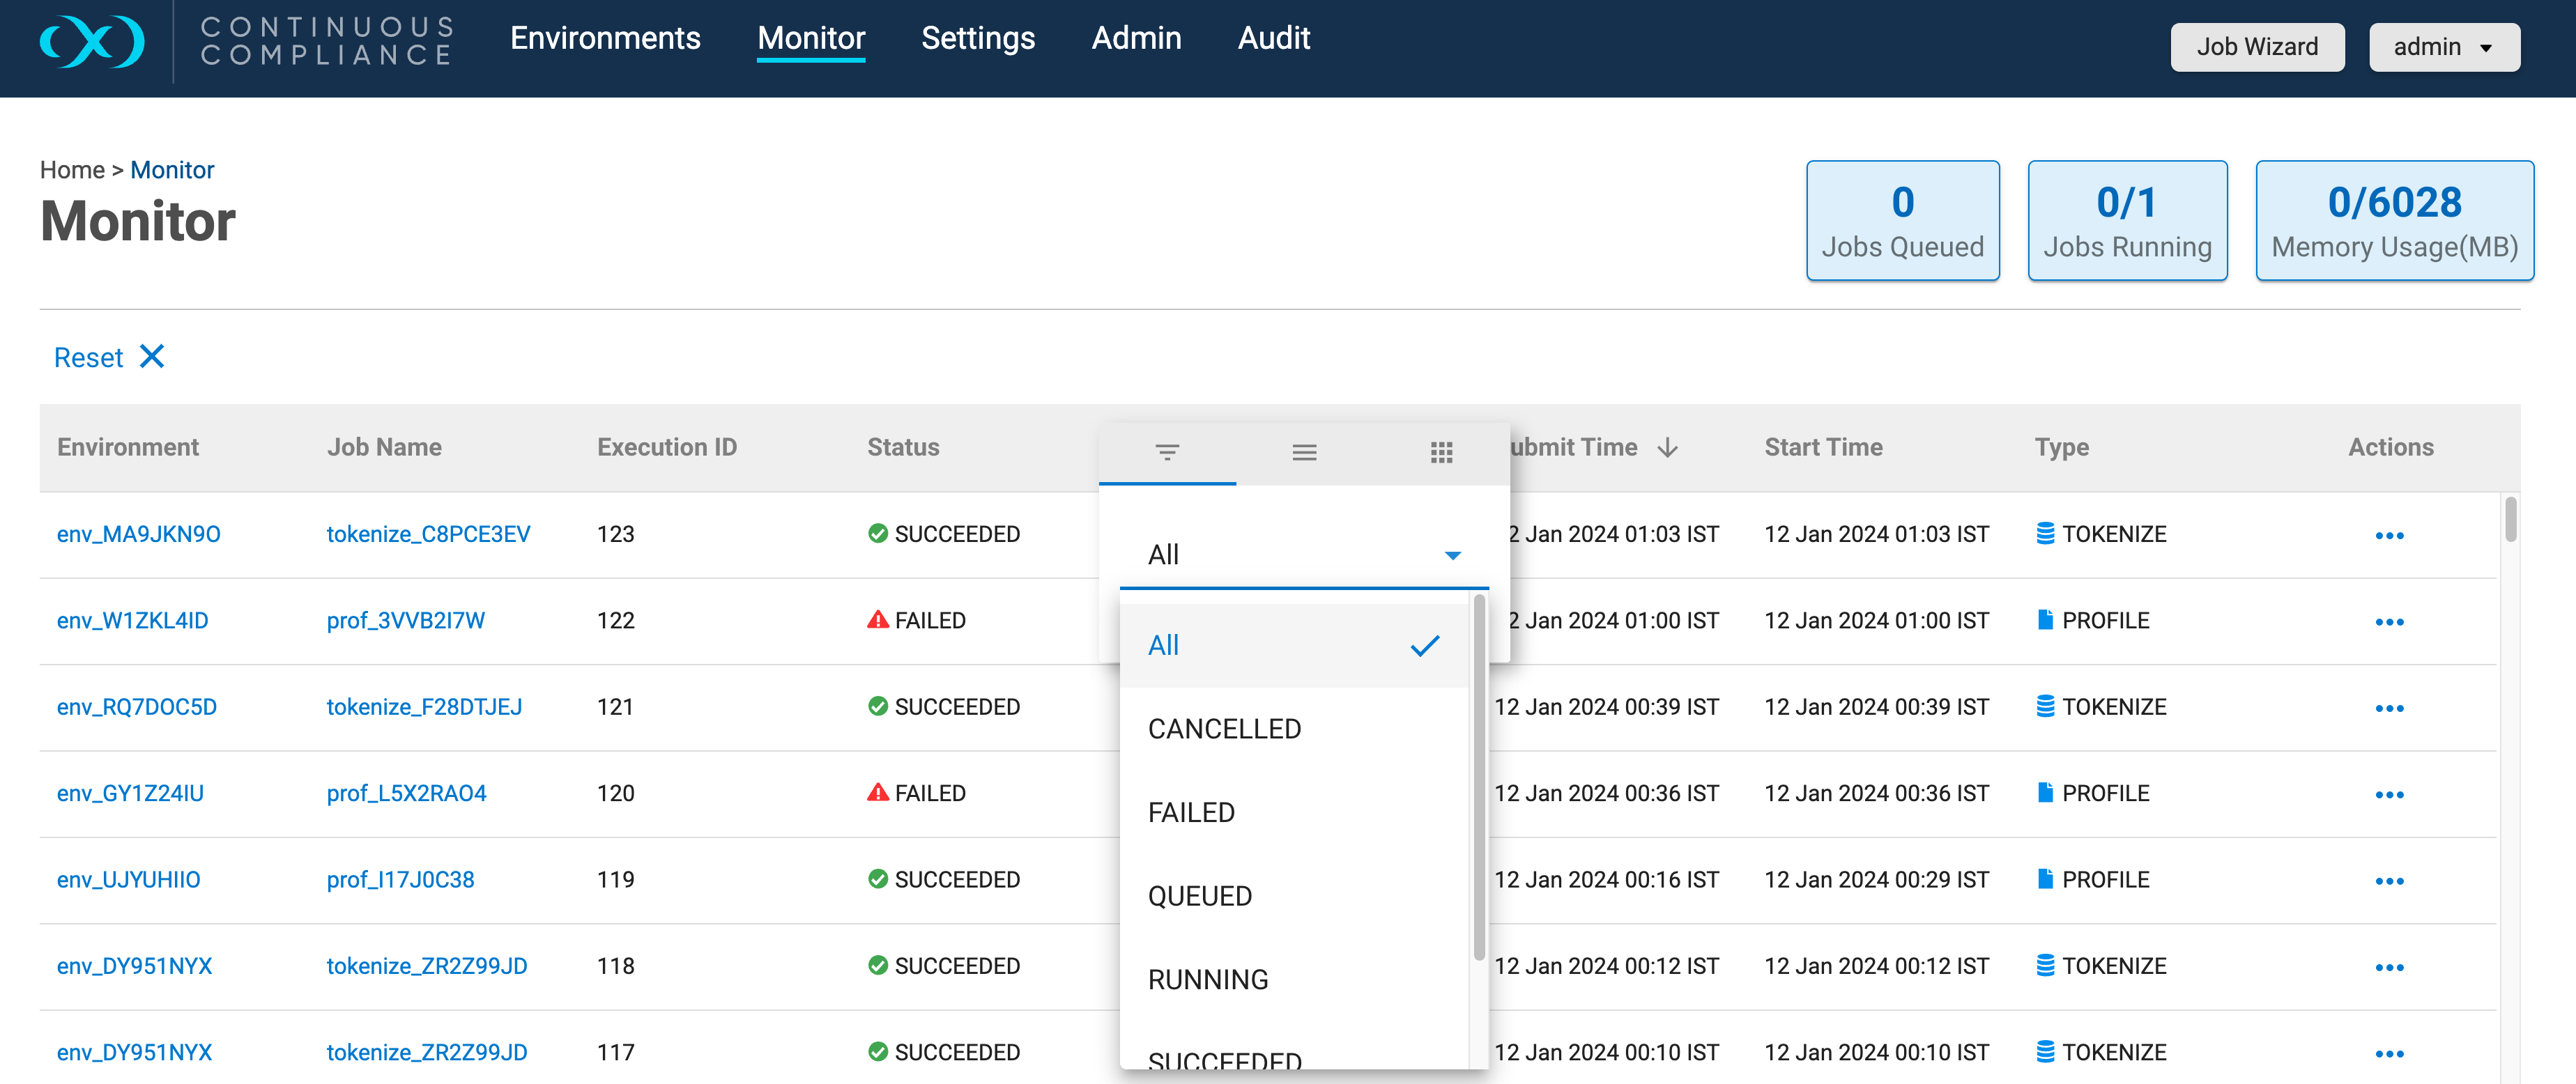Collapse the status filter All combo box
Viewport: 2576px width, 1084px height.
tap(1304, 555)
